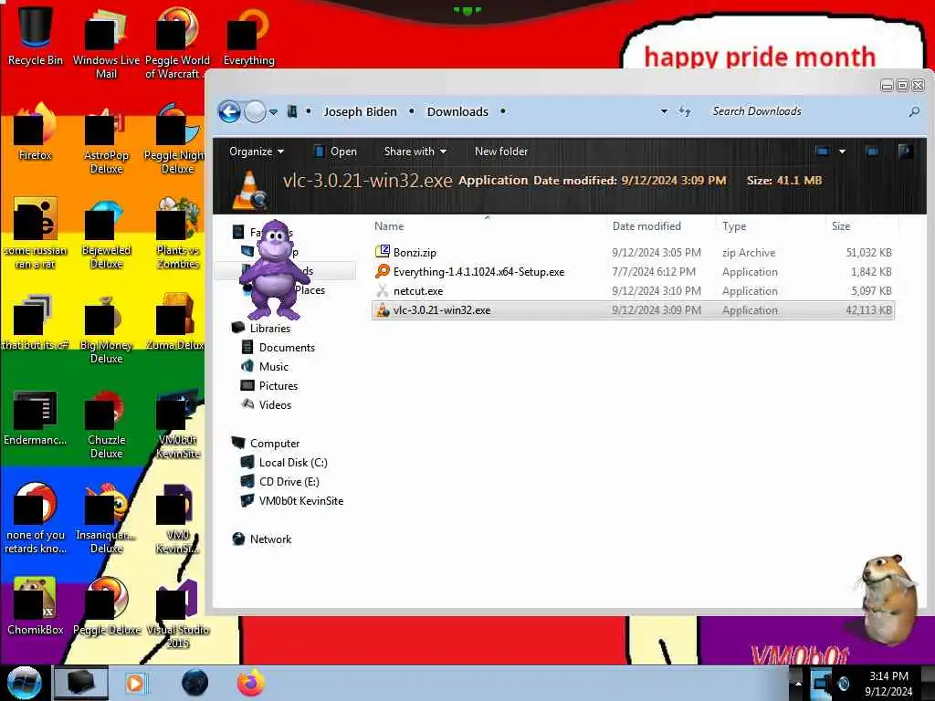Click Peggle Deluxe desktop icon
The image size is (935, 701).
point(106,607)
